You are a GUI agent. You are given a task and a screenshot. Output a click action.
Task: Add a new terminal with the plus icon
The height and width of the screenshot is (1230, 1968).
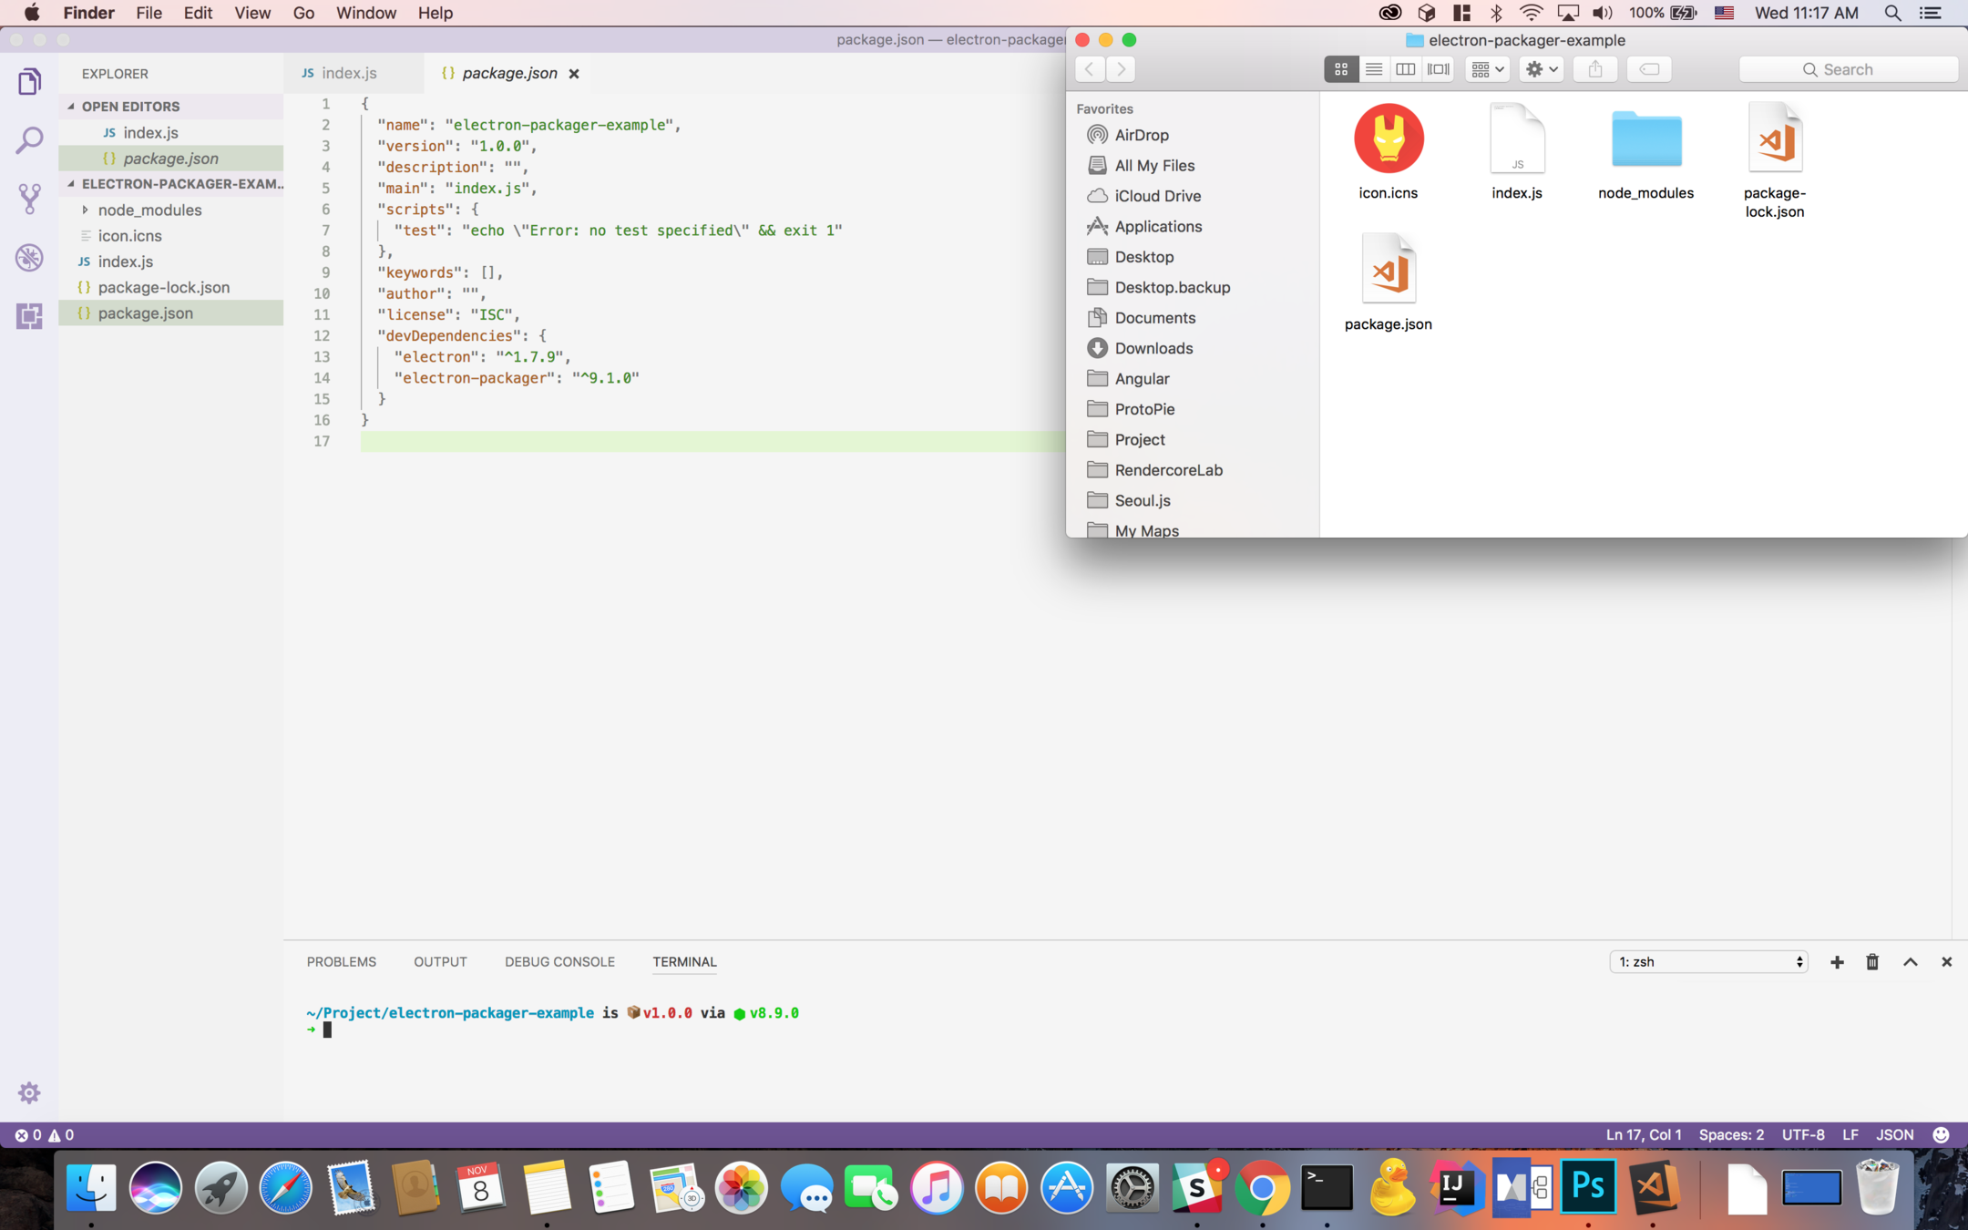[1837, 962]
